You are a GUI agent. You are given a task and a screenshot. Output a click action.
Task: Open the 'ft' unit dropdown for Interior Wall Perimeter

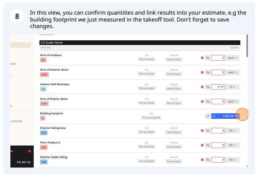click(232, 87)
